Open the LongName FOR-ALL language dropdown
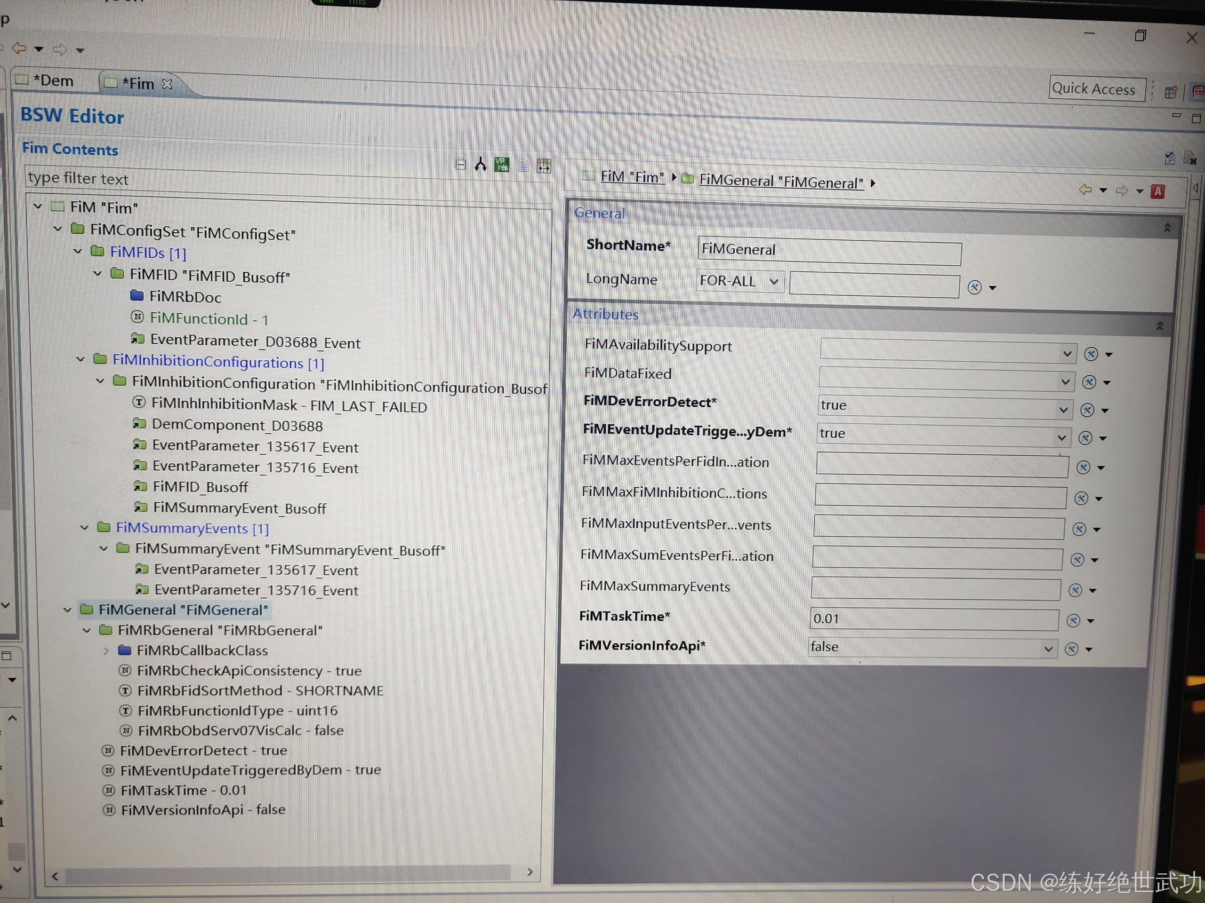 point(773,281)
